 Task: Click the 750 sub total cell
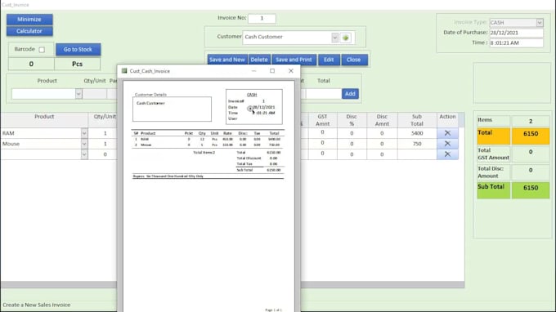[417, 144]
